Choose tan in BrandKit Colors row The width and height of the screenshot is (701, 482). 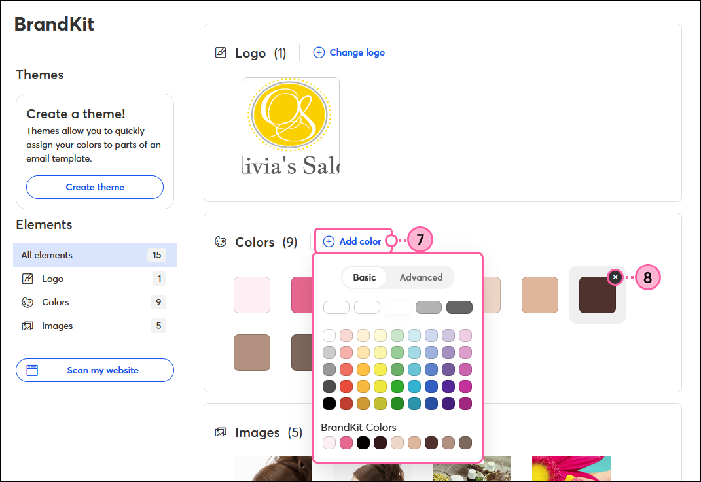coord(414,443)
